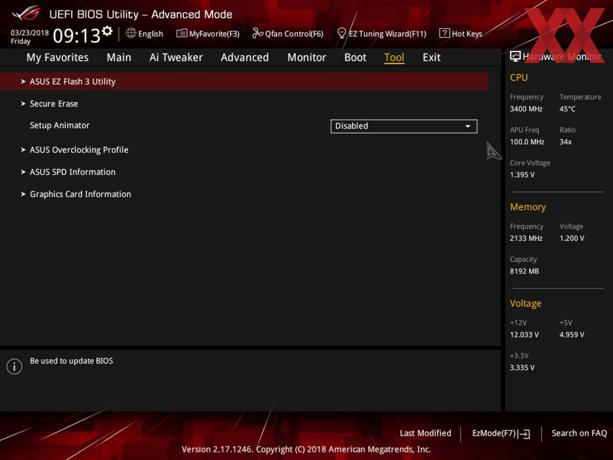Click 'Be used to update BIOS' help text

(71, 361)
